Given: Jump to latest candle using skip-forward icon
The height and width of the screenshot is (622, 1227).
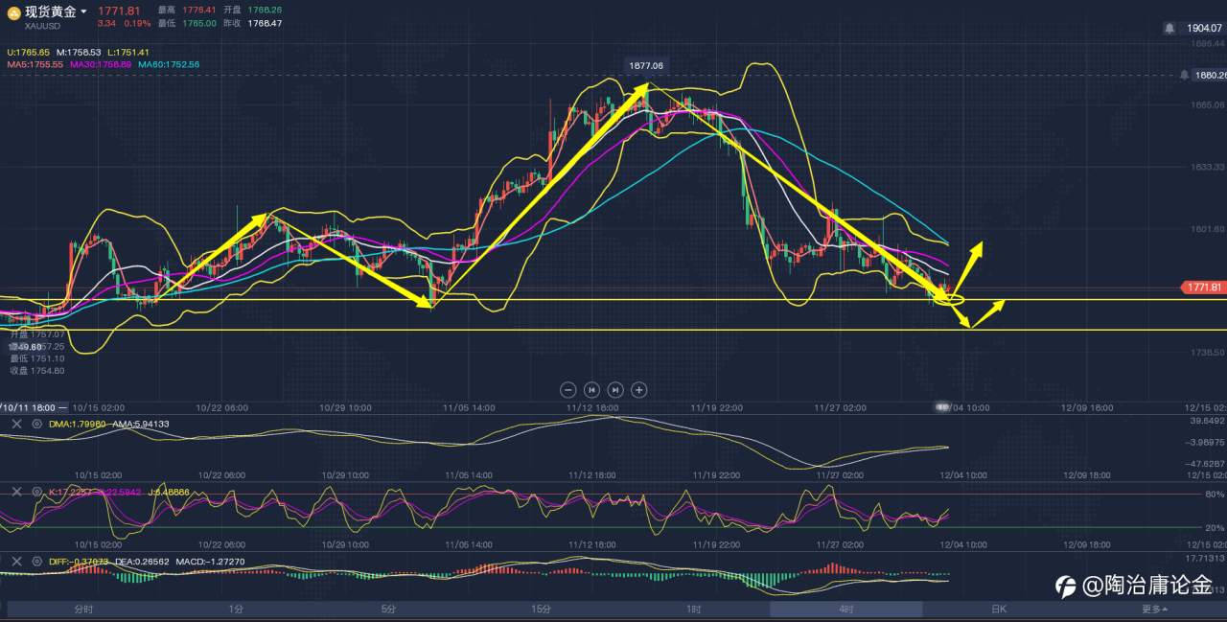Looking at the screenshot, I should click(615, 389).
